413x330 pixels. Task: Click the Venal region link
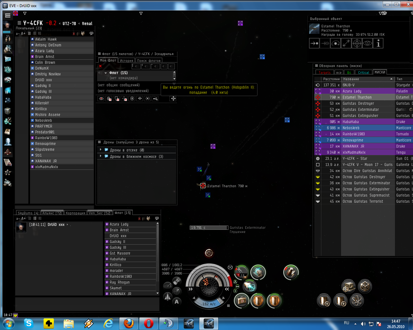pyautogui.click(x=87, y=24)
